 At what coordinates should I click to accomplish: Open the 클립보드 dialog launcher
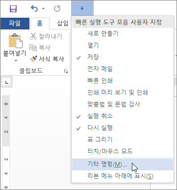point(66,71)
